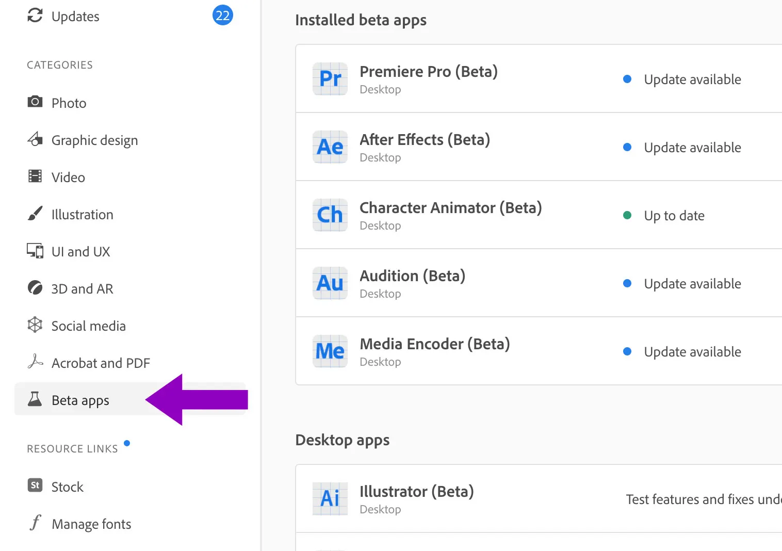Open the Photo category
Screen dimensions: 782x551
pos(69,103)
